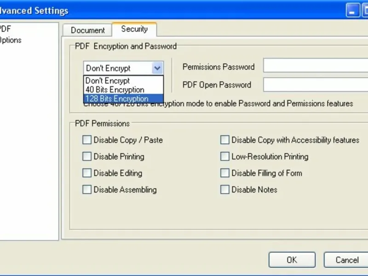Check the Disable Printing option
Viewport: 368px width, 276px height.
87,156
